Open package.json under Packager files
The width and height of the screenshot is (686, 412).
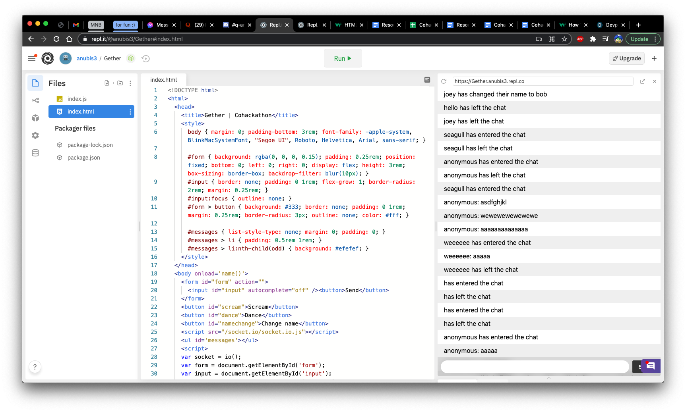tap(83, 158)
